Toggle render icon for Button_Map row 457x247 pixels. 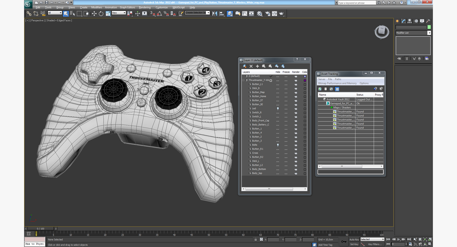pos(296,92)
